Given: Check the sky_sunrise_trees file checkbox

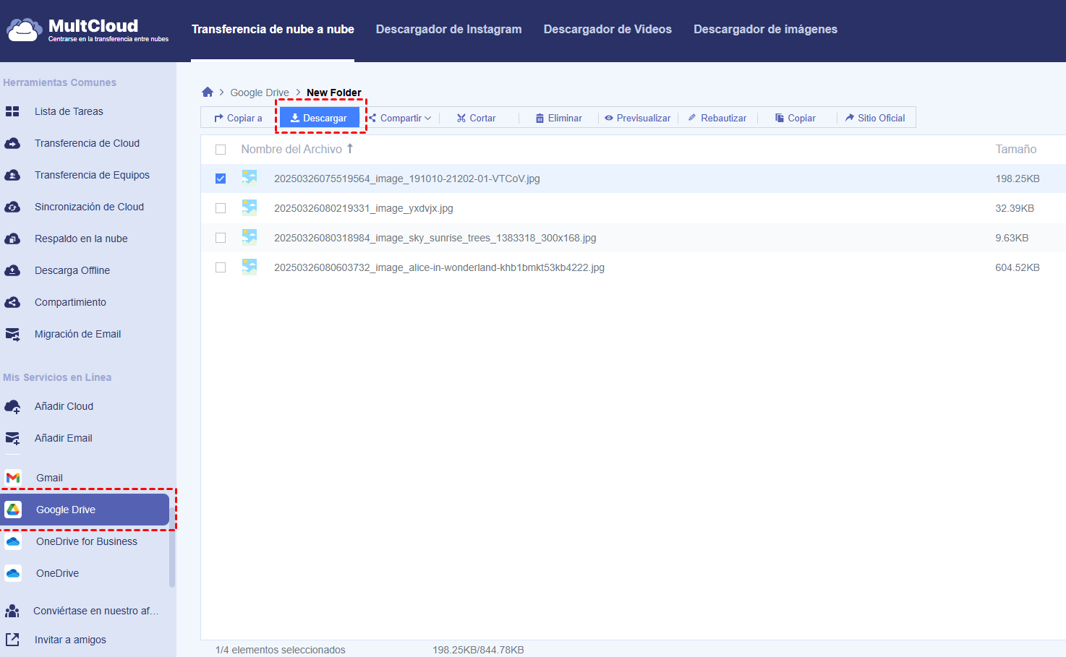Looking at the screenshot, I should click(221, 238).
